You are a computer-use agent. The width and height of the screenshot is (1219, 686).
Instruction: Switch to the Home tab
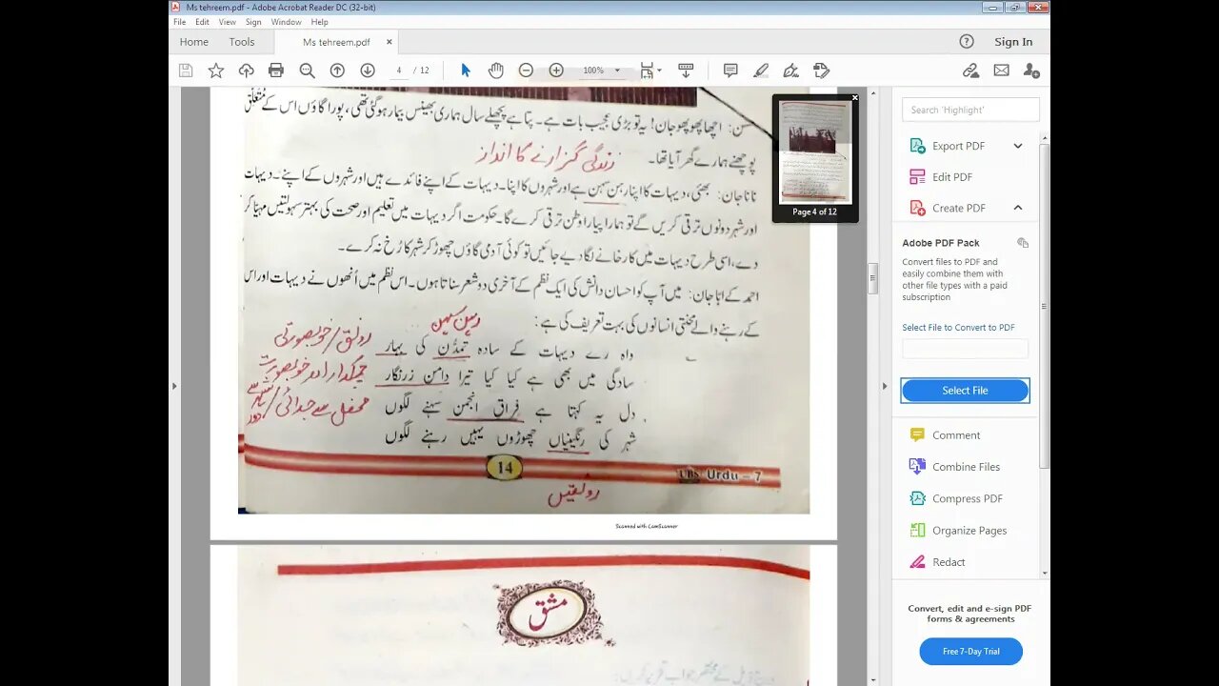[194, 42]
